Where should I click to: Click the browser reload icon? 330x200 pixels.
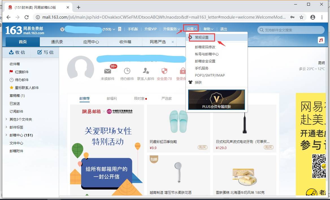[27, 17]
